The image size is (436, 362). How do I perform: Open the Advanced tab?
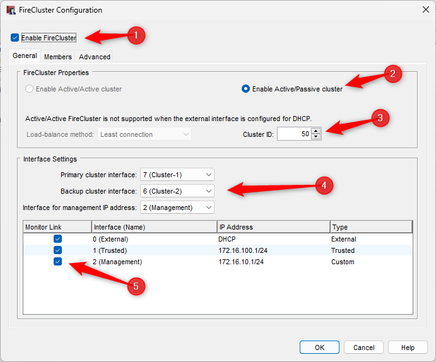[95, 57]
